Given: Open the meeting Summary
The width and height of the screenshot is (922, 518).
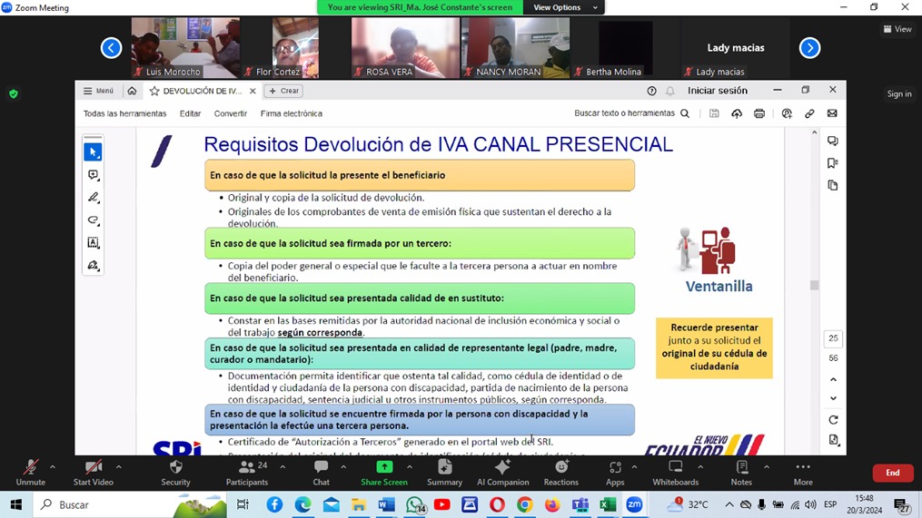Looking at the screenshot, I should coord(444,472).
